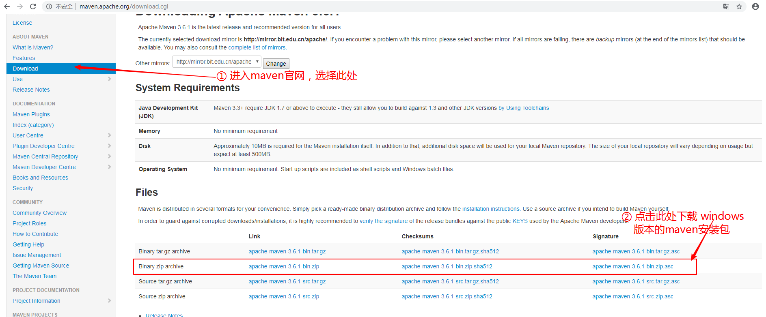The width and height of the screenshot is (766, 317).
Task: Click the System Requirements heading
Action: (188, 88)
